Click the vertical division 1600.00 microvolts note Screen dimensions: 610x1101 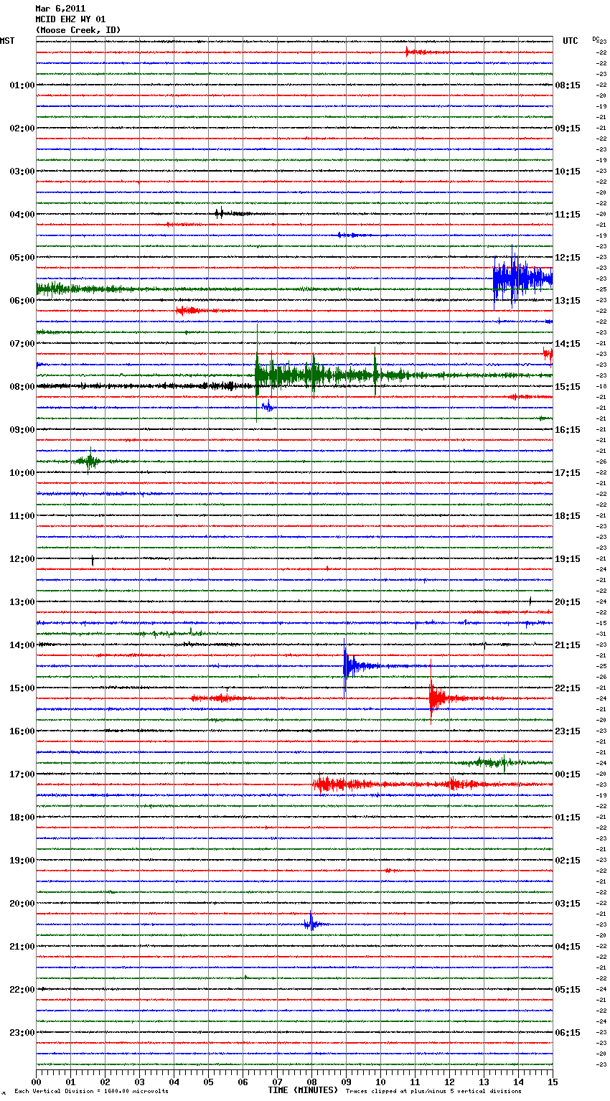click(92, 1091)
